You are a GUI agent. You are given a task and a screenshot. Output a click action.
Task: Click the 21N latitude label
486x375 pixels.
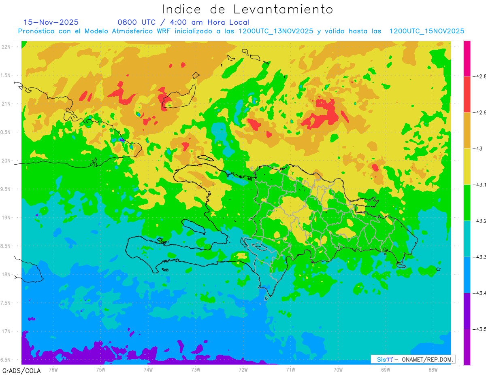coord(6,104)
